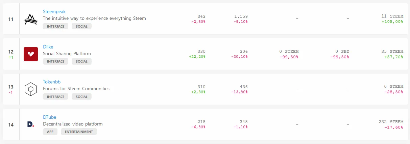This screenshot has height=144, width=410.
Task: Select the rank 12 cell for Dlike
Action: (x=11, y=54)
